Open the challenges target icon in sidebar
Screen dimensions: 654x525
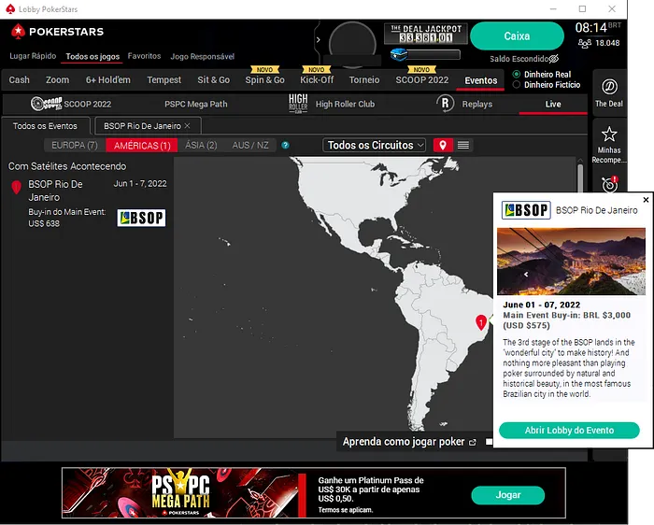coord(609,184)
